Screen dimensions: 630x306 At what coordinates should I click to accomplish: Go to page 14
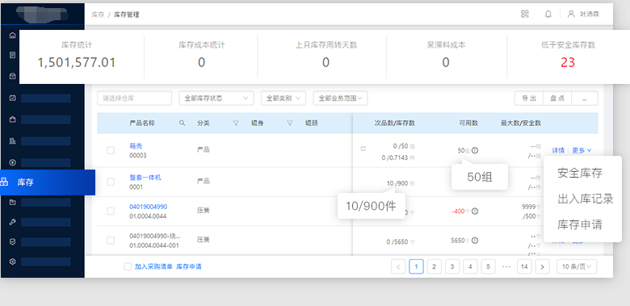point(524,266)
